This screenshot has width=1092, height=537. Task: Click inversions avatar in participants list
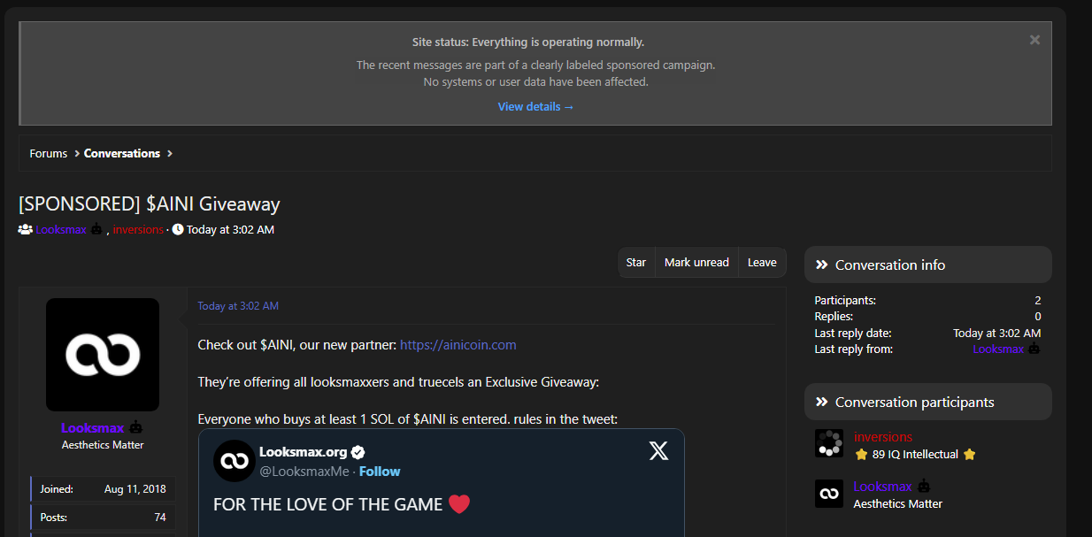coord(829,444)
